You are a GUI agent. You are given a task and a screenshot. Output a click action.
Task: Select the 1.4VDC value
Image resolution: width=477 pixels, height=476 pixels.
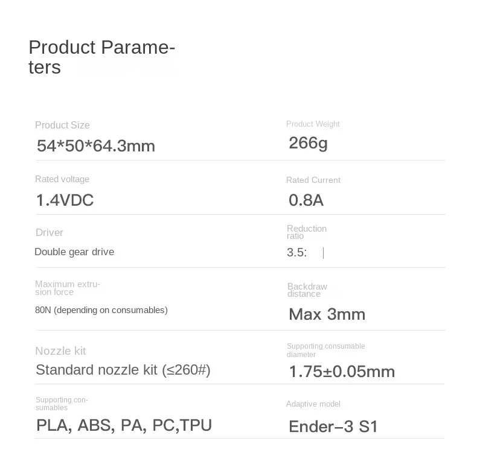[x=65, y=200]
